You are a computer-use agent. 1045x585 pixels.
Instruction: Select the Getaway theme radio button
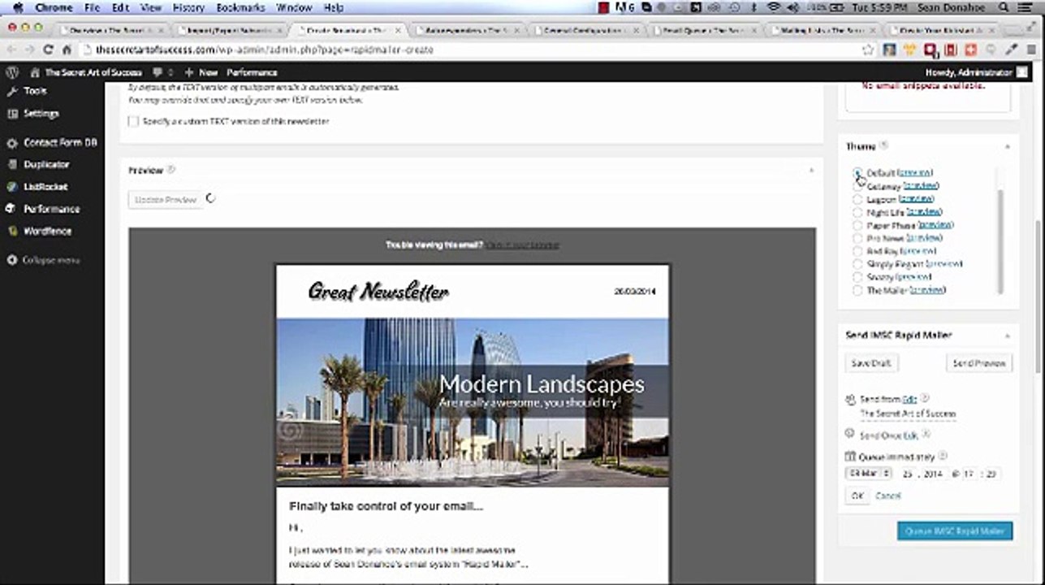(858, 186)
